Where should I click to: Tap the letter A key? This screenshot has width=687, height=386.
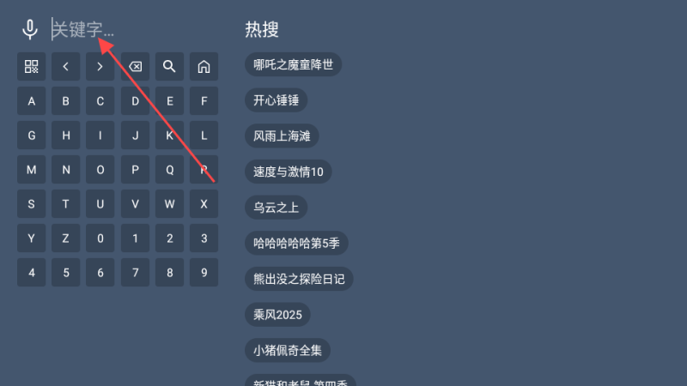click(x=32, y=101)
